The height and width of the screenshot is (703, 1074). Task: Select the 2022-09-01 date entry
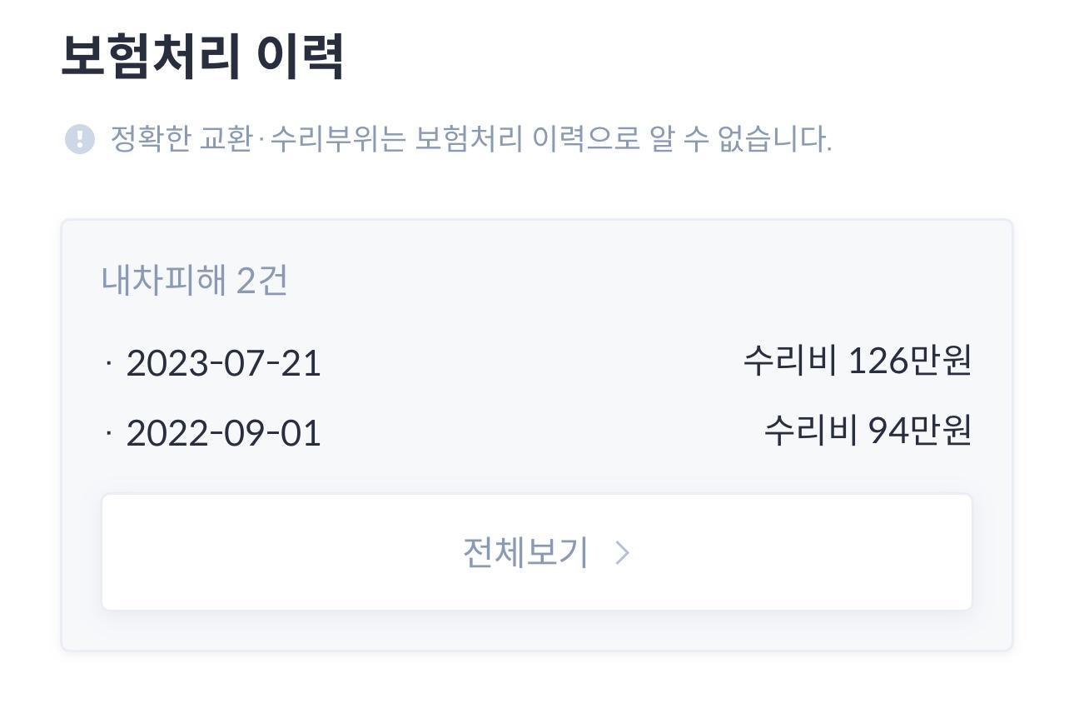[x=223, y=434]
